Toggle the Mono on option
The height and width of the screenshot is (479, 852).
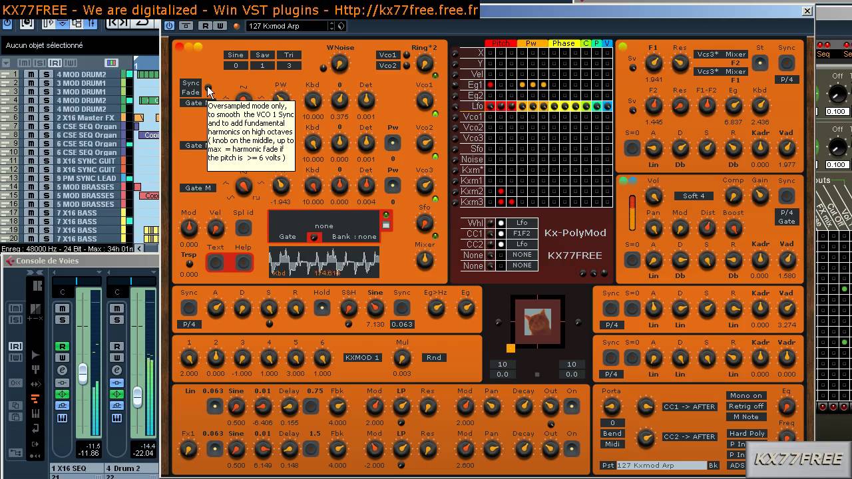click(x=746, y=396)
